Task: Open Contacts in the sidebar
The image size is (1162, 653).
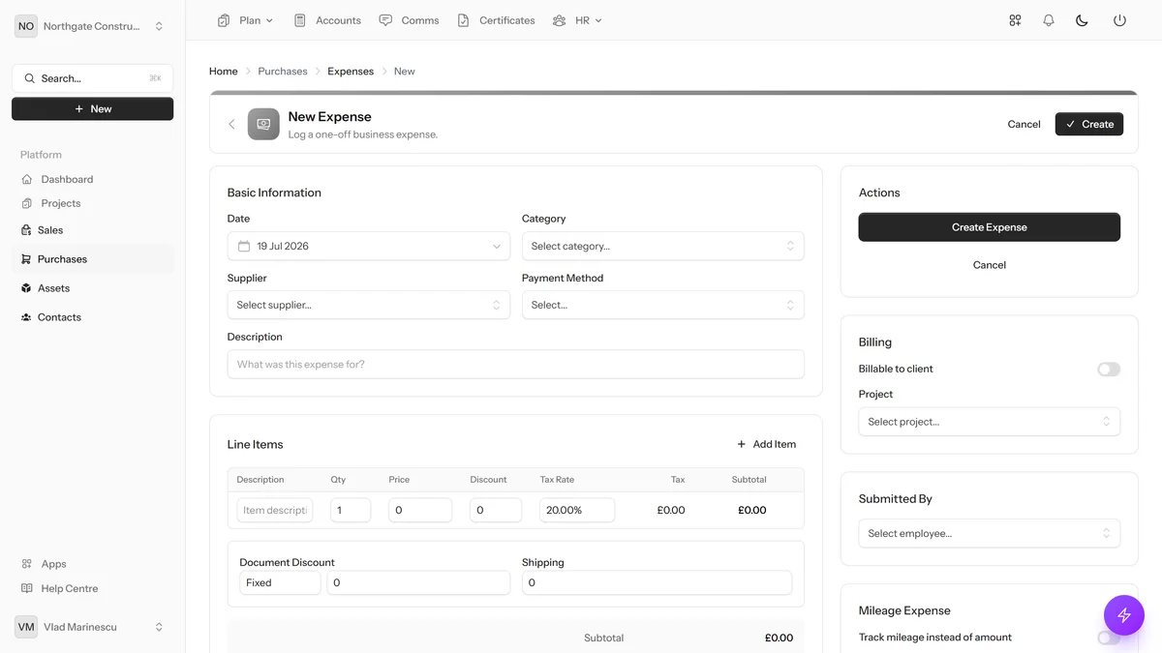Action: tap(93, 317)
